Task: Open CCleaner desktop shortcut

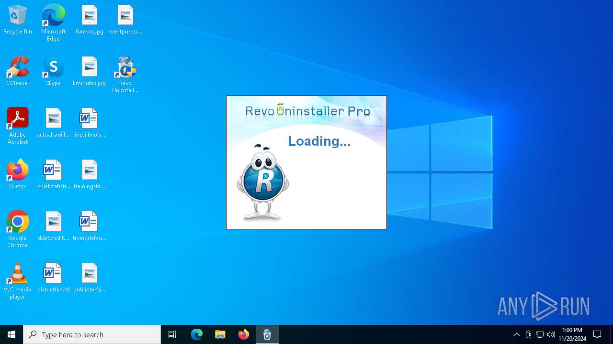Action: tap(18, 72)
